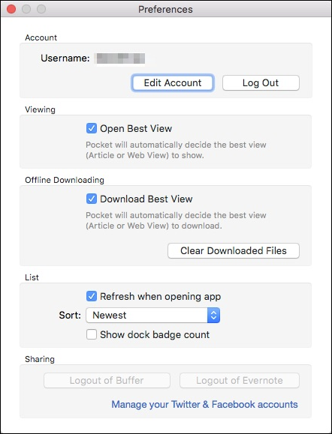This screenshot has width=332, height=434.
Task: Click the Show dock badge count label
Action: click(155, 334)
